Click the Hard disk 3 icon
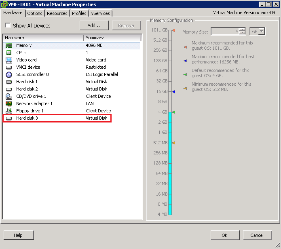This screenshot has width=281, height=249. click(x=9, y=118)
